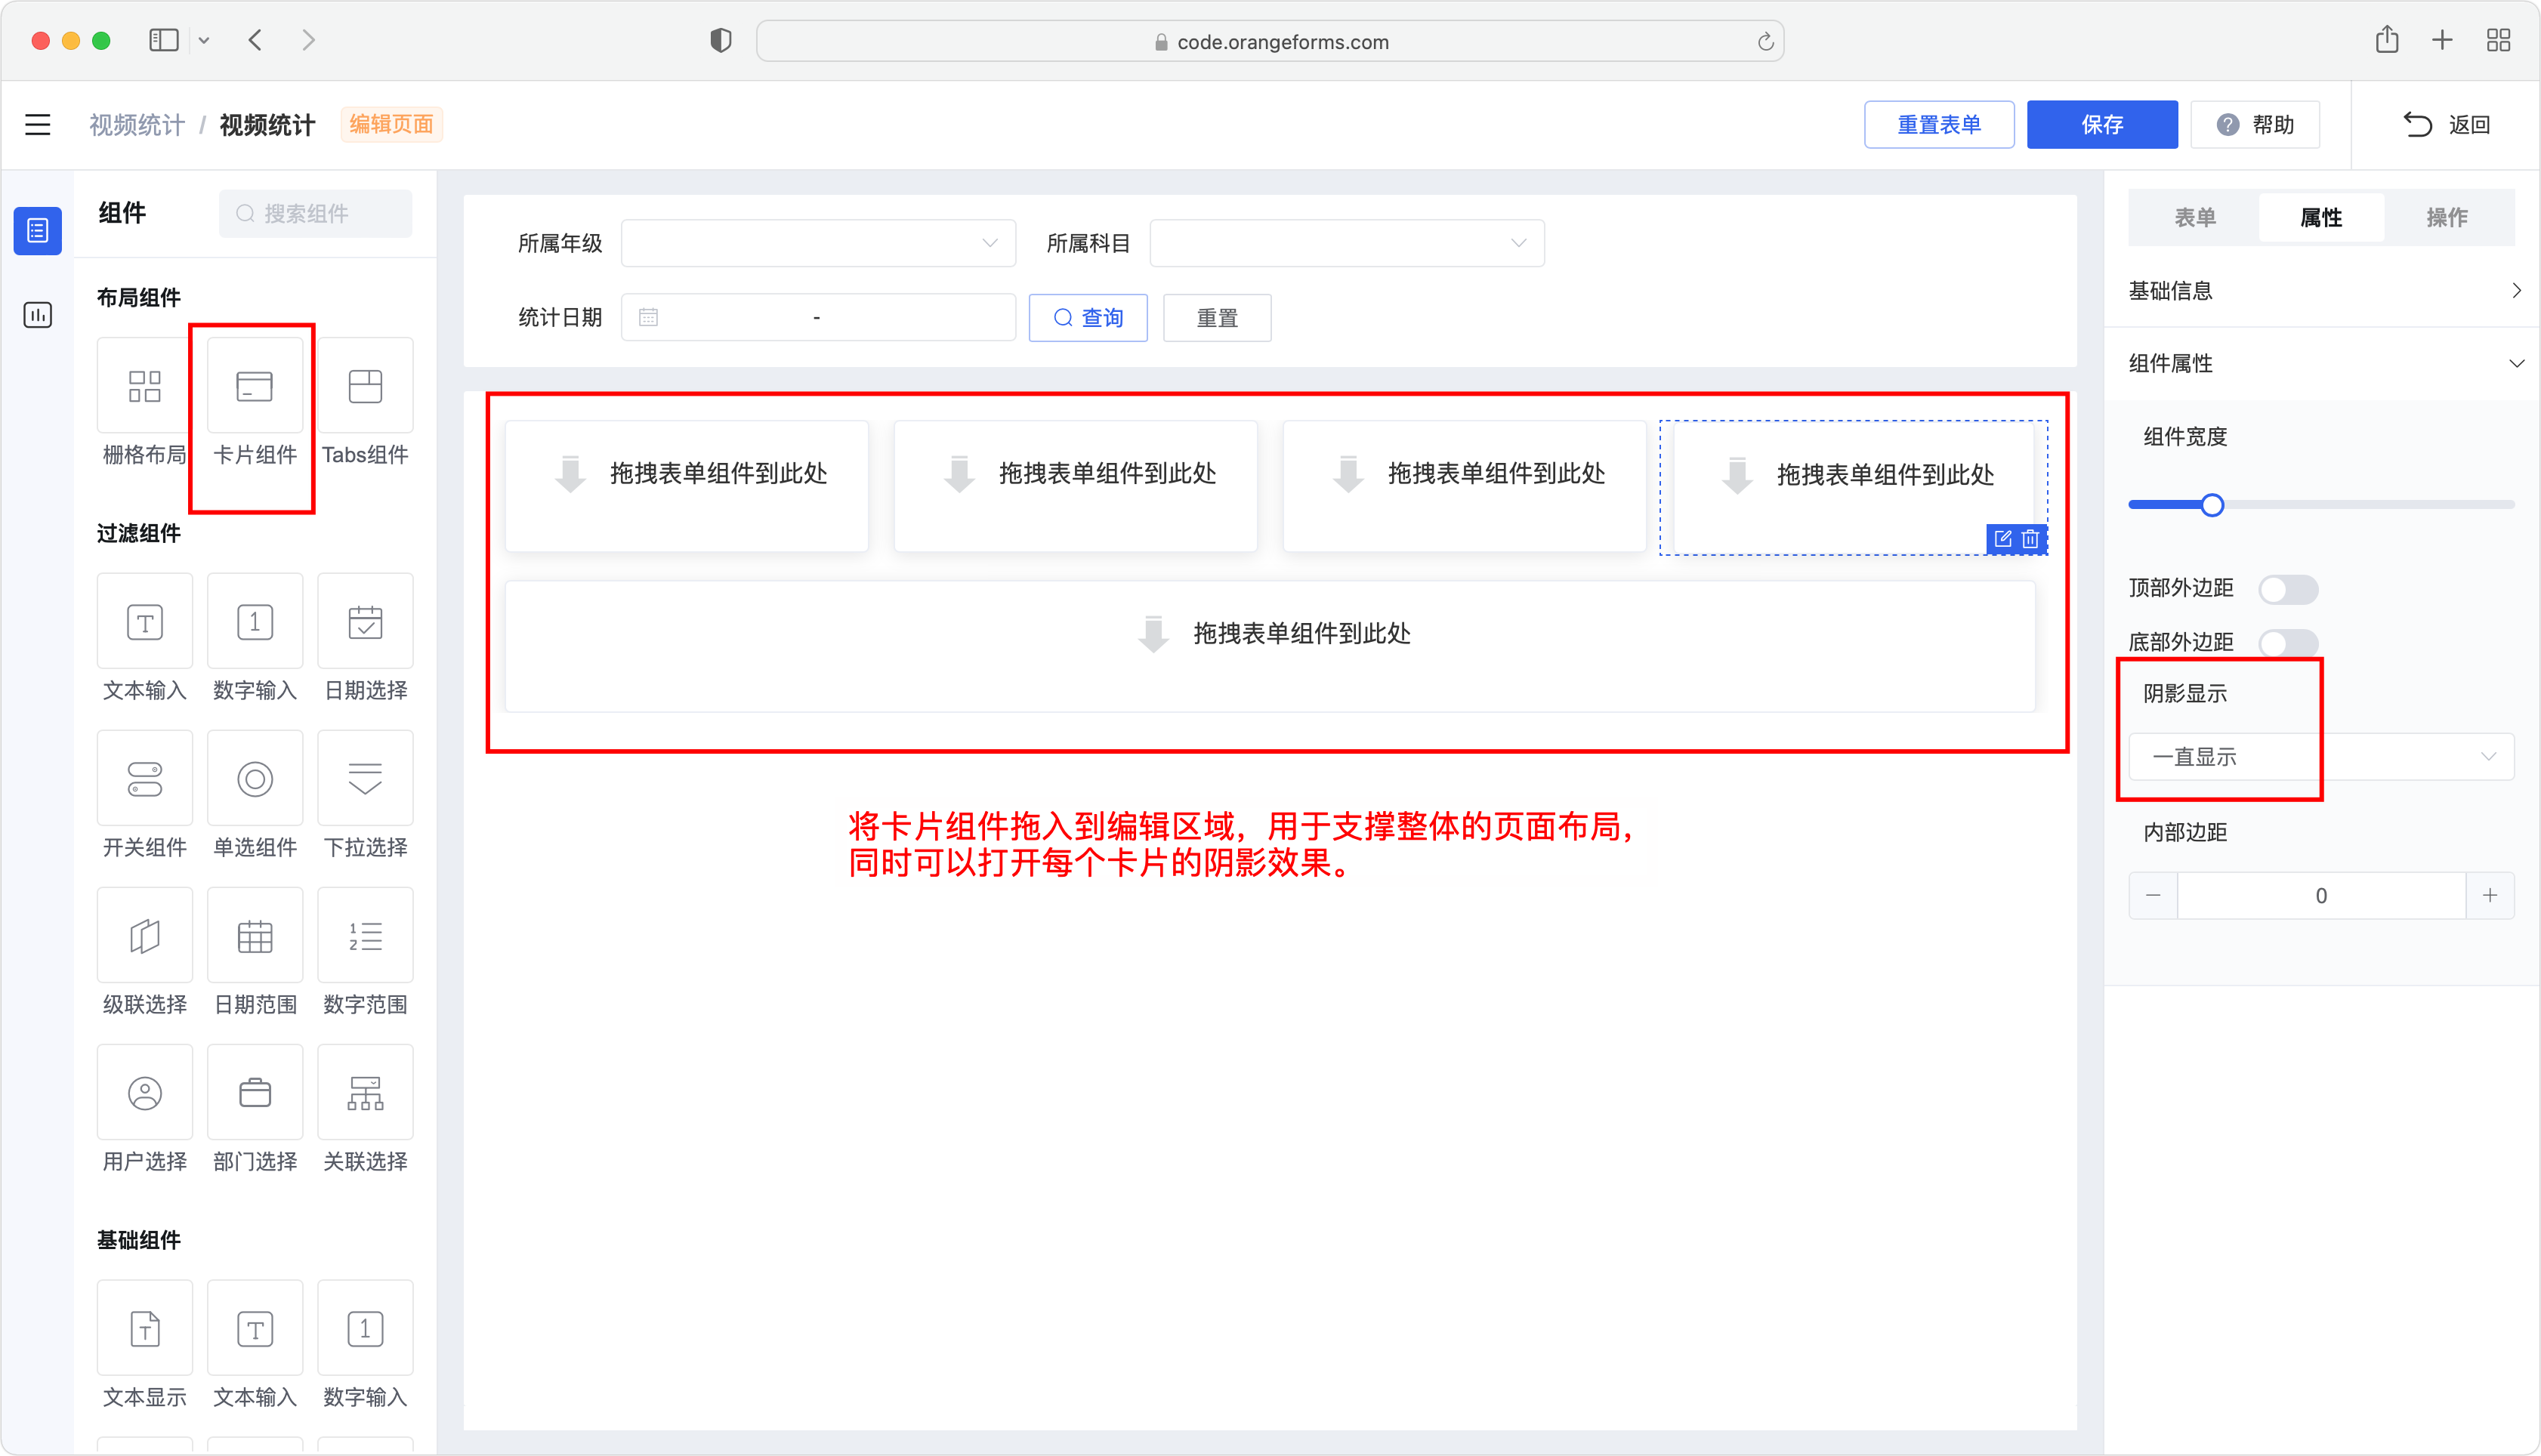Select the 用户选择 user picker component

pos(144,1092)
